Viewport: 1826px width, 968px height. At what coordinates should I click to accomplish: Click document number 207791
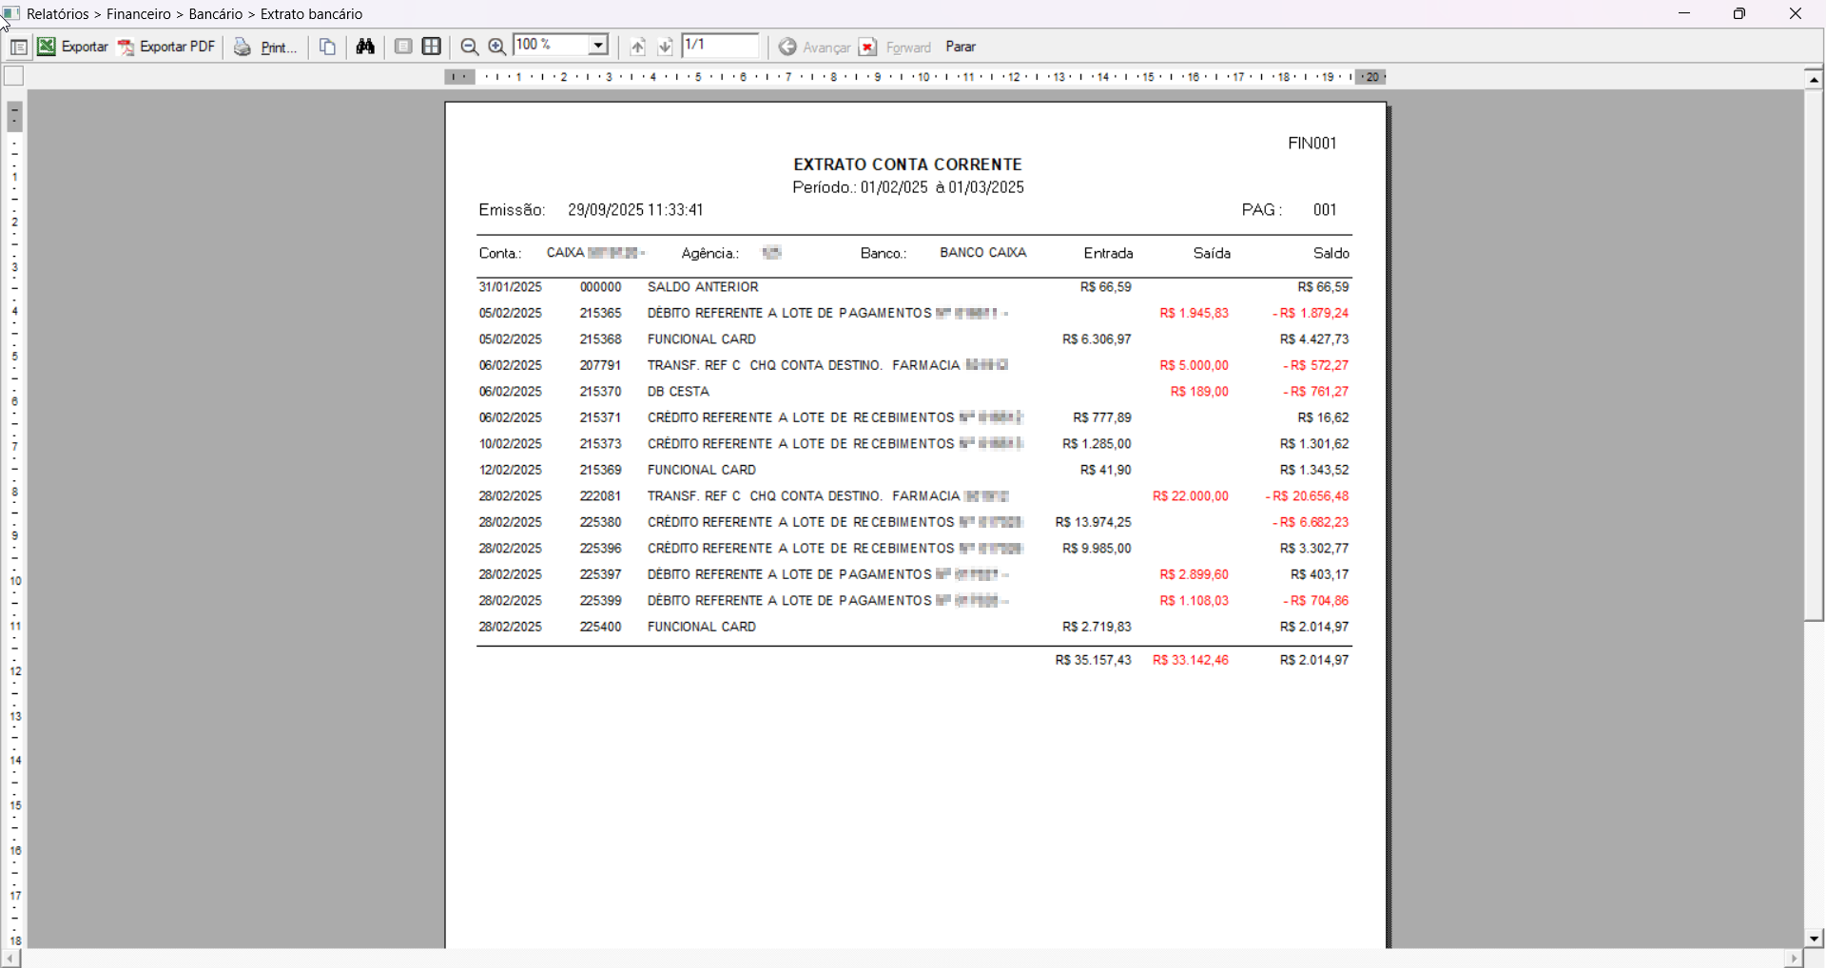pos(601,366)
